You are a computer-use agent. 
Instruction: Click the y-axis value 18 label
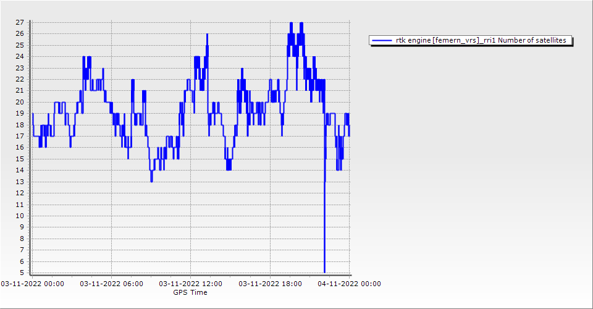tap(20, 125)
